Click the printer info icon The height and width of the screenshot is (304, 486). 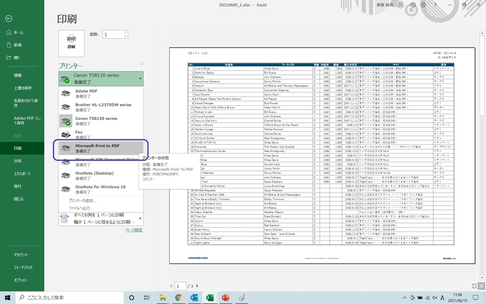[142, 63]
